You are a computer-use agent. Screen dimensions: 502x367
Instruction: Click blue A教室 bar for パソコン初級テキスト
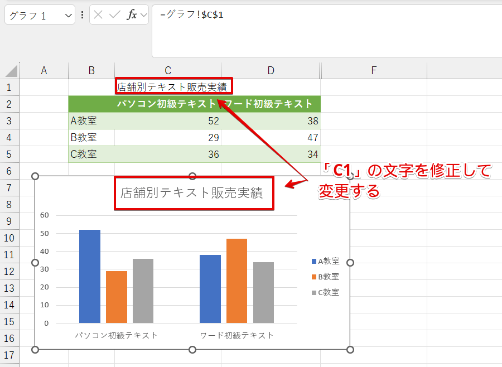click(x=90, y=277)
